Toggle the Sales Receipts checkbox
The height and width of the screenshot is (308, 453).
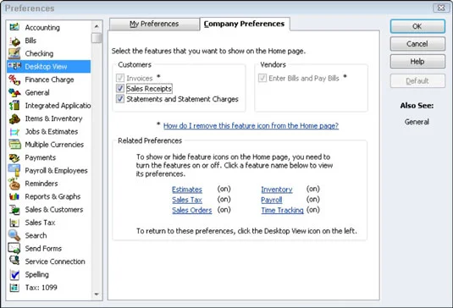(x=120, y=88)
